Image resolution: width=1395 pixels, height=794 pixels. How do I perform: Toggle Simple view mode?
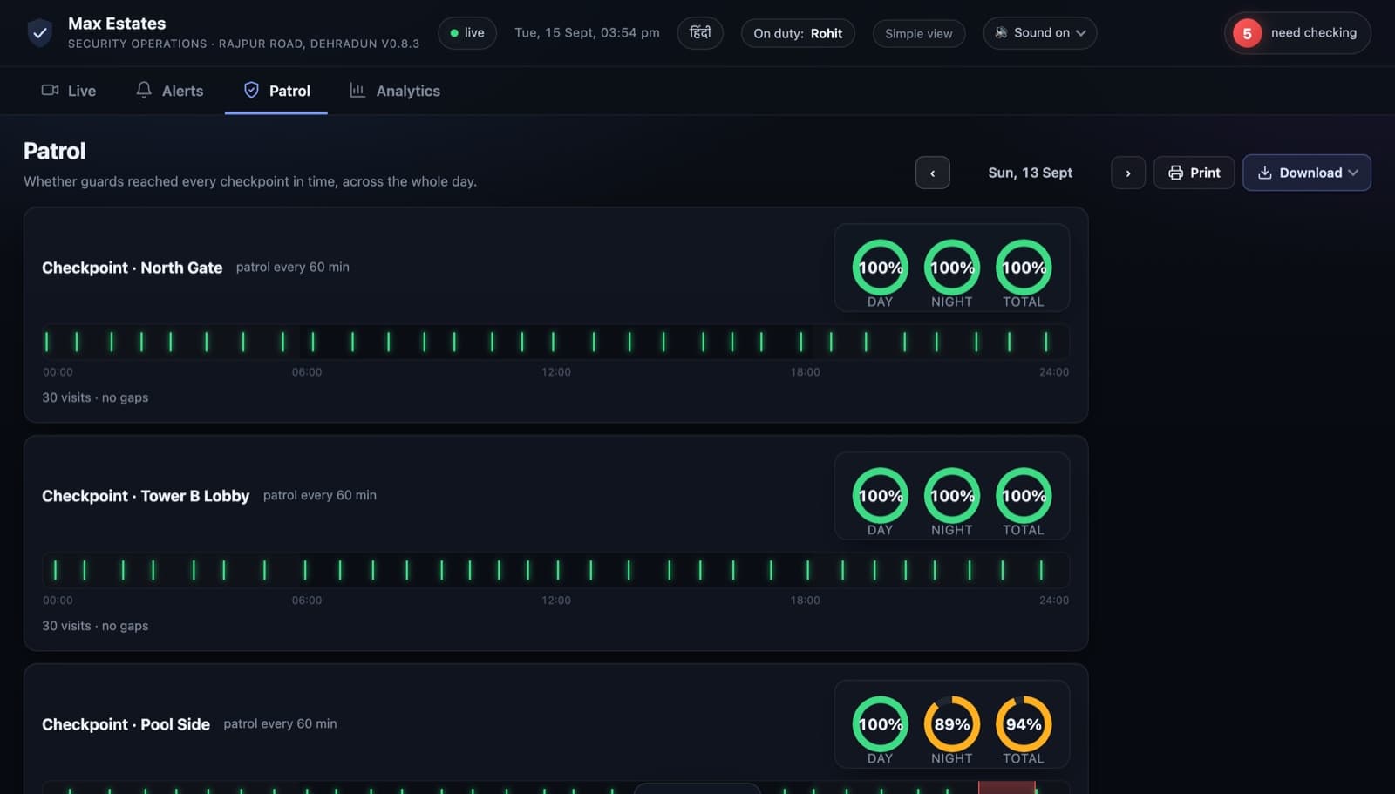click(919, 33)
